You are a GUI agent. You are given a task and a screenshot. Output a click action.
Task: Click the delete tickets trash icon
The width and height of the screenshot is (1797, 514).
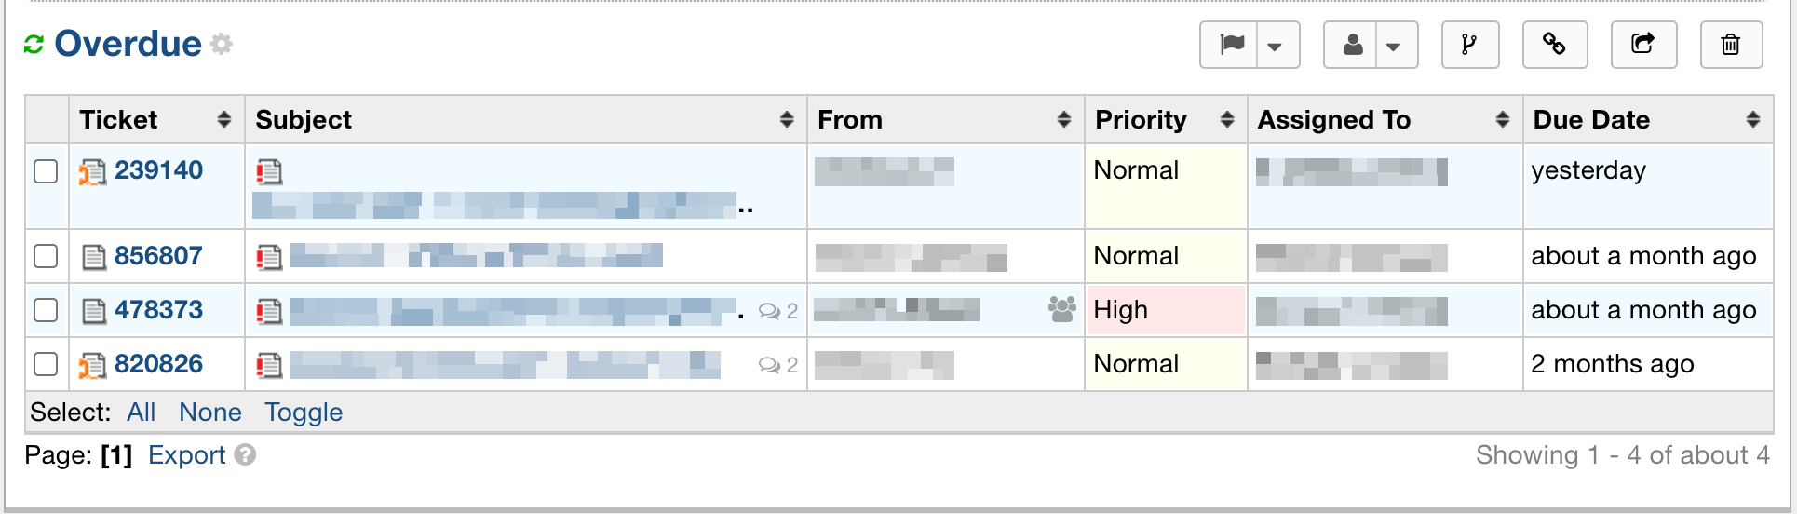pos(1730,45)
